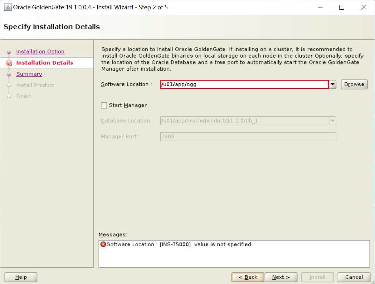Select the Installation Details step

pos(45,63)
